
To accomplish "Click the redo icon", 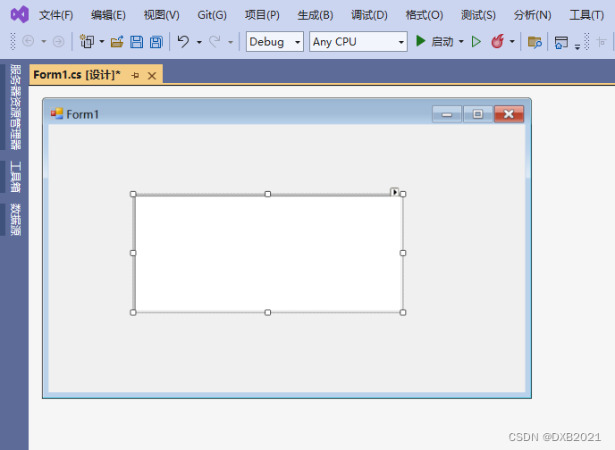I will 215,41.
